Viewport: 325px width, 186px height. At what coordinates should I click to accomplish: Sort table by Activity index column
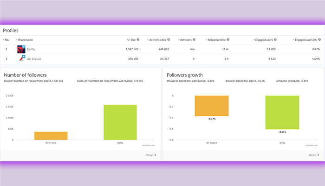tap(157, 40)
